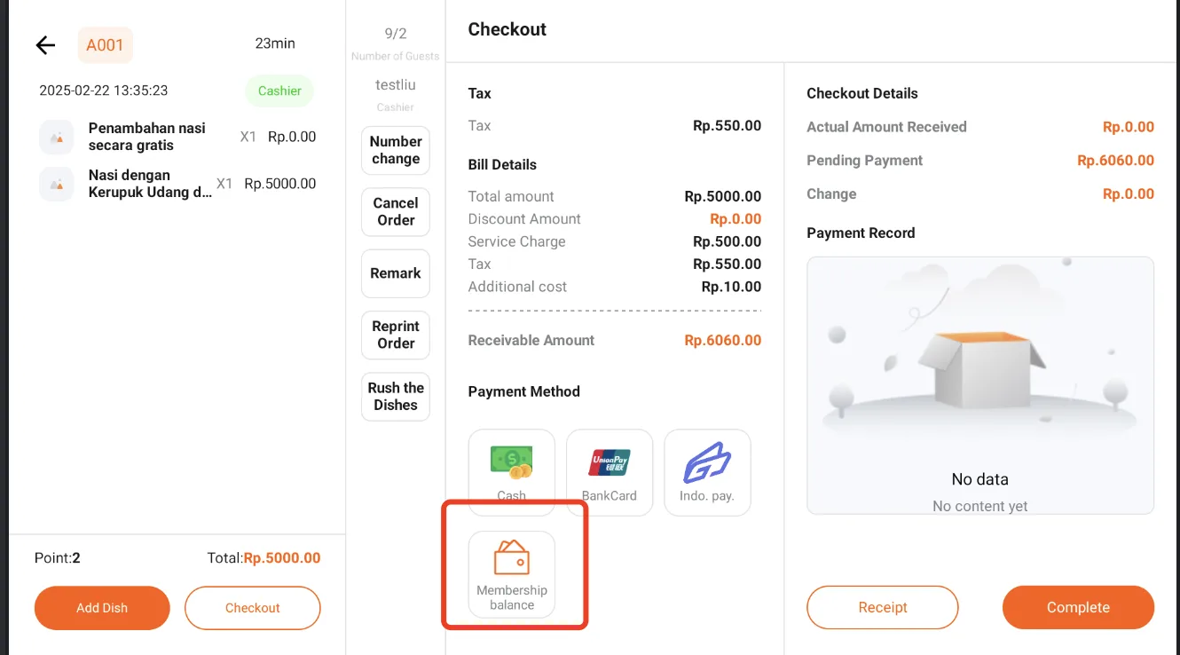Choose UnionPay BankCard payment icon
The image size is (1180, 655).
point(610,462)
